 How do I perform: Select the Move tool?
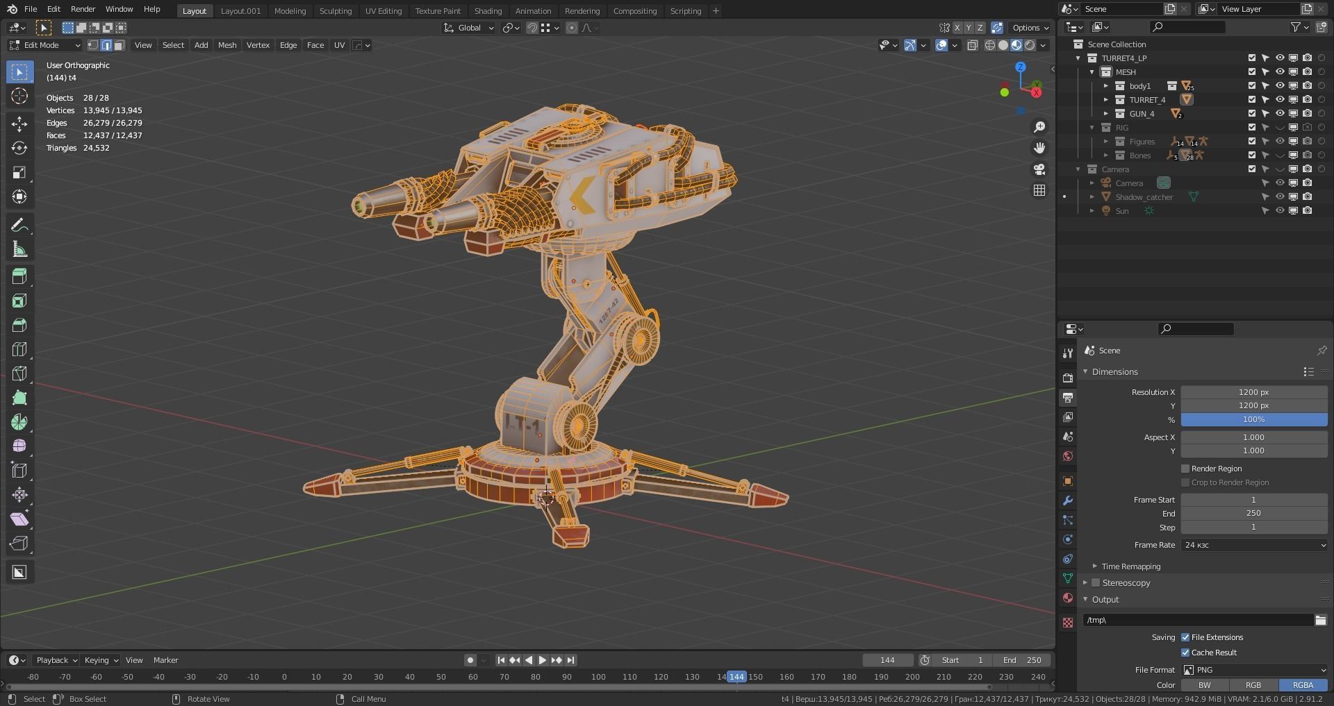(x=19, y=124)
